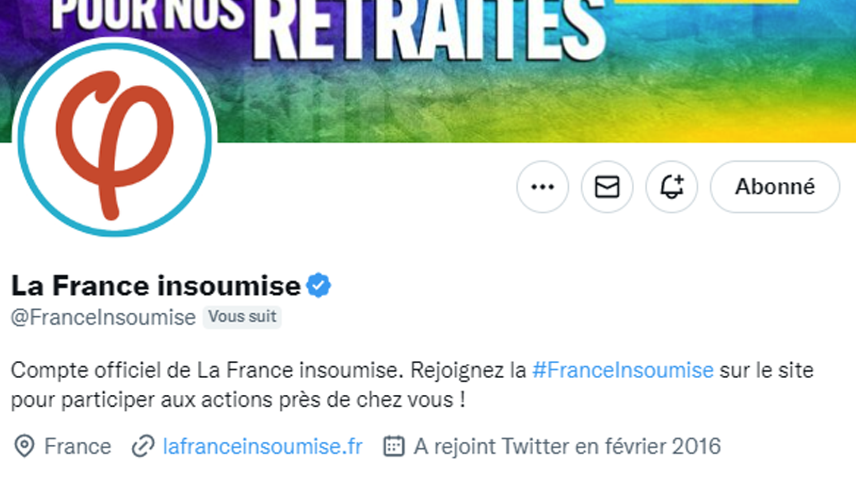
Task: Click the blue verified badge
Action: click(x=318, y=285)
